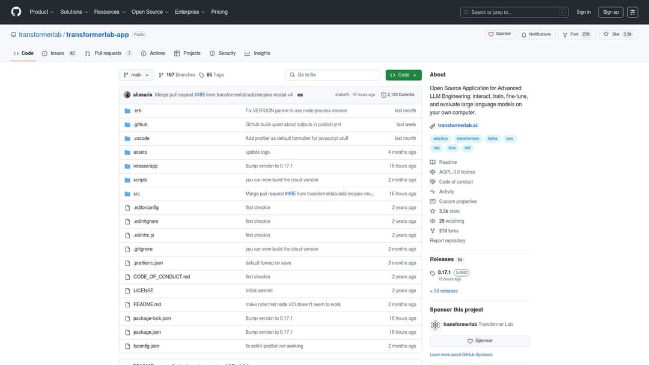Click the electron topic tag
The height and width of the screenshot is (365, 649).
[440, 139]
